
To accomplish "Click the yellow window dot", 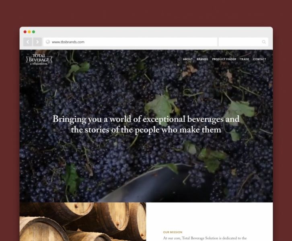I will [29, 32].
